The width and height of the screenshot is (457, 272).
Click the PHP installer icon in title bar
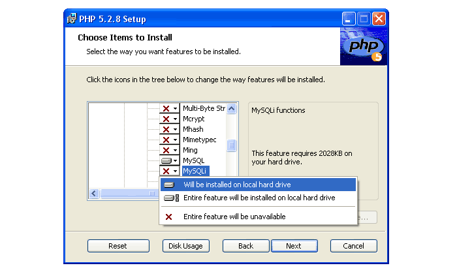tap(72, 19)
